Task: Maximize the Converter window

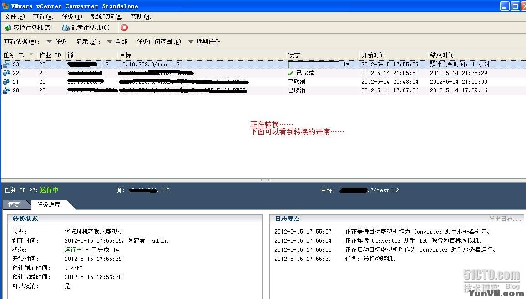Action: coord(515,6)
